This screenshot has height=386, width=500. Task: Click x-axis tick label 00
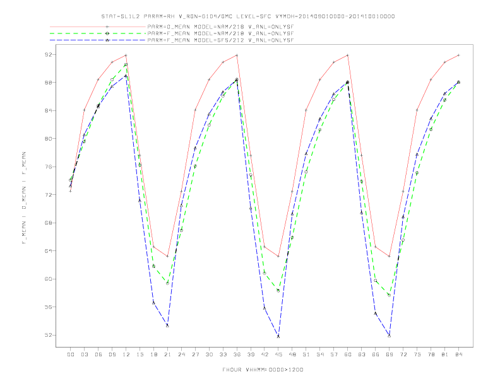[x=71, y=354]
